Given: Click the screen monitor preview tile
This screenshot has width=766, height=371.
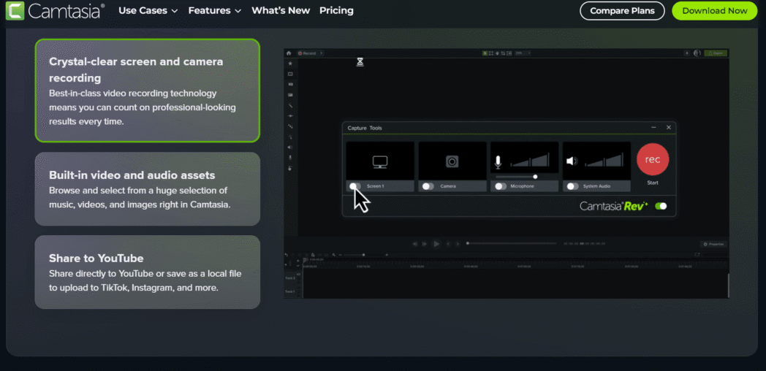Looking at the screenshot, I should point(380,161).
